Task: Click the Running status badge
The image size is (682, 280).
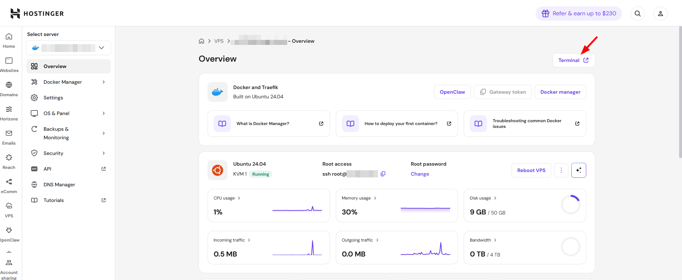Action: click(260, 174)
